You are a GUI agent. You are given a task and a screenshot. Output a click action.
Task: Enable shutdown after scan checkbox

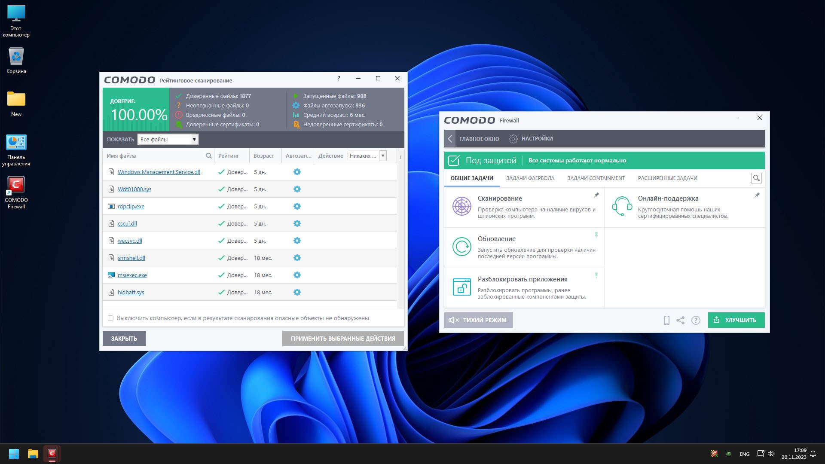coord(110,318)
